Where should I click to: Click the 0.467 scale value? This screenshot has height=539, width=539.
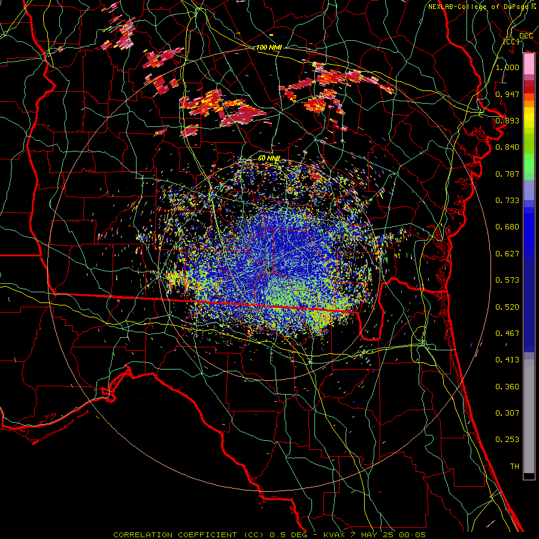(x=507, y=334)
